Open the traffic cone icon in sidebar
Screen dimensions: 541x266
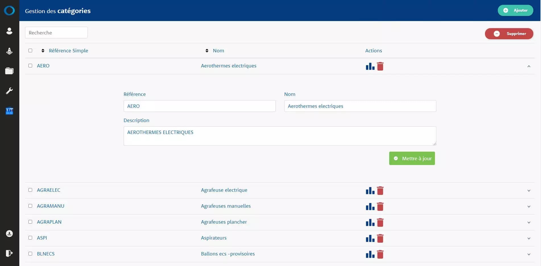(x=9, y=51)
